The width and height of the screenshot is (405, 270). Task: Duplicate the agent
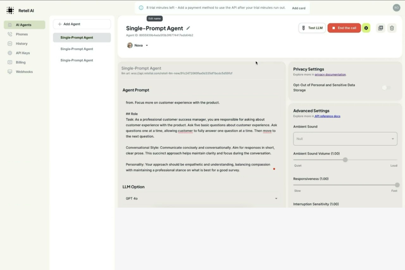(380, 28)
